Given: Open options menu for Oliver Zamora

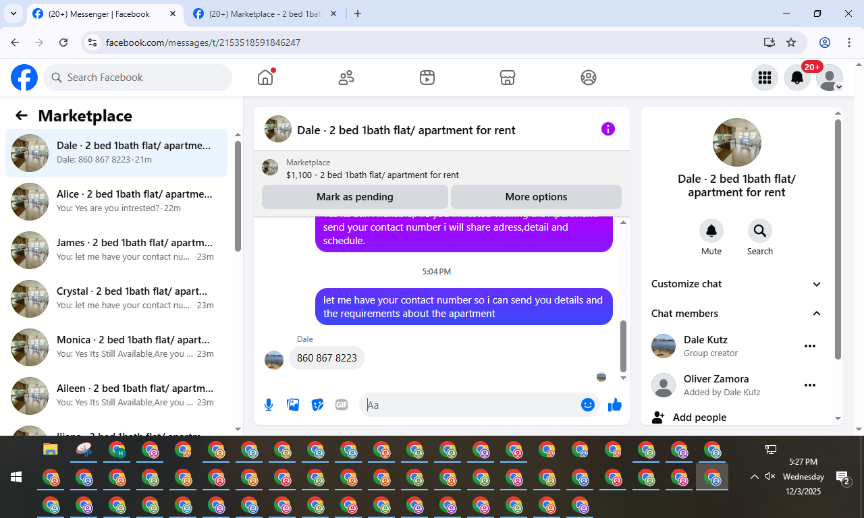Looking at the screenshot, I should (x=810, y=385).
